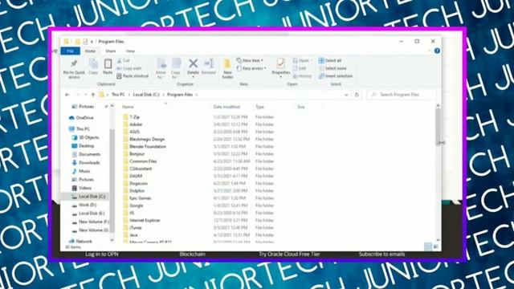Expand the chevron after Program Files in breadcrumb
This screenshot has height=289, width=514.
click(x=197, y=95)
